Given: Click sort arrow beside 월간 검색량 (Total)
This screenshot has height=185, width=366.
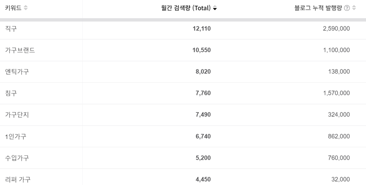Looking at the screenshot, I should coord(215,8).
